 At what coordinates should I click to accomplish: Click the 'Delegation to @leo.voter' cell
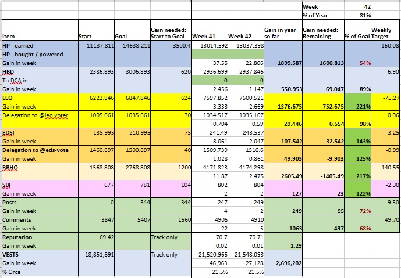pyautogui.click(x=38, y=115)
